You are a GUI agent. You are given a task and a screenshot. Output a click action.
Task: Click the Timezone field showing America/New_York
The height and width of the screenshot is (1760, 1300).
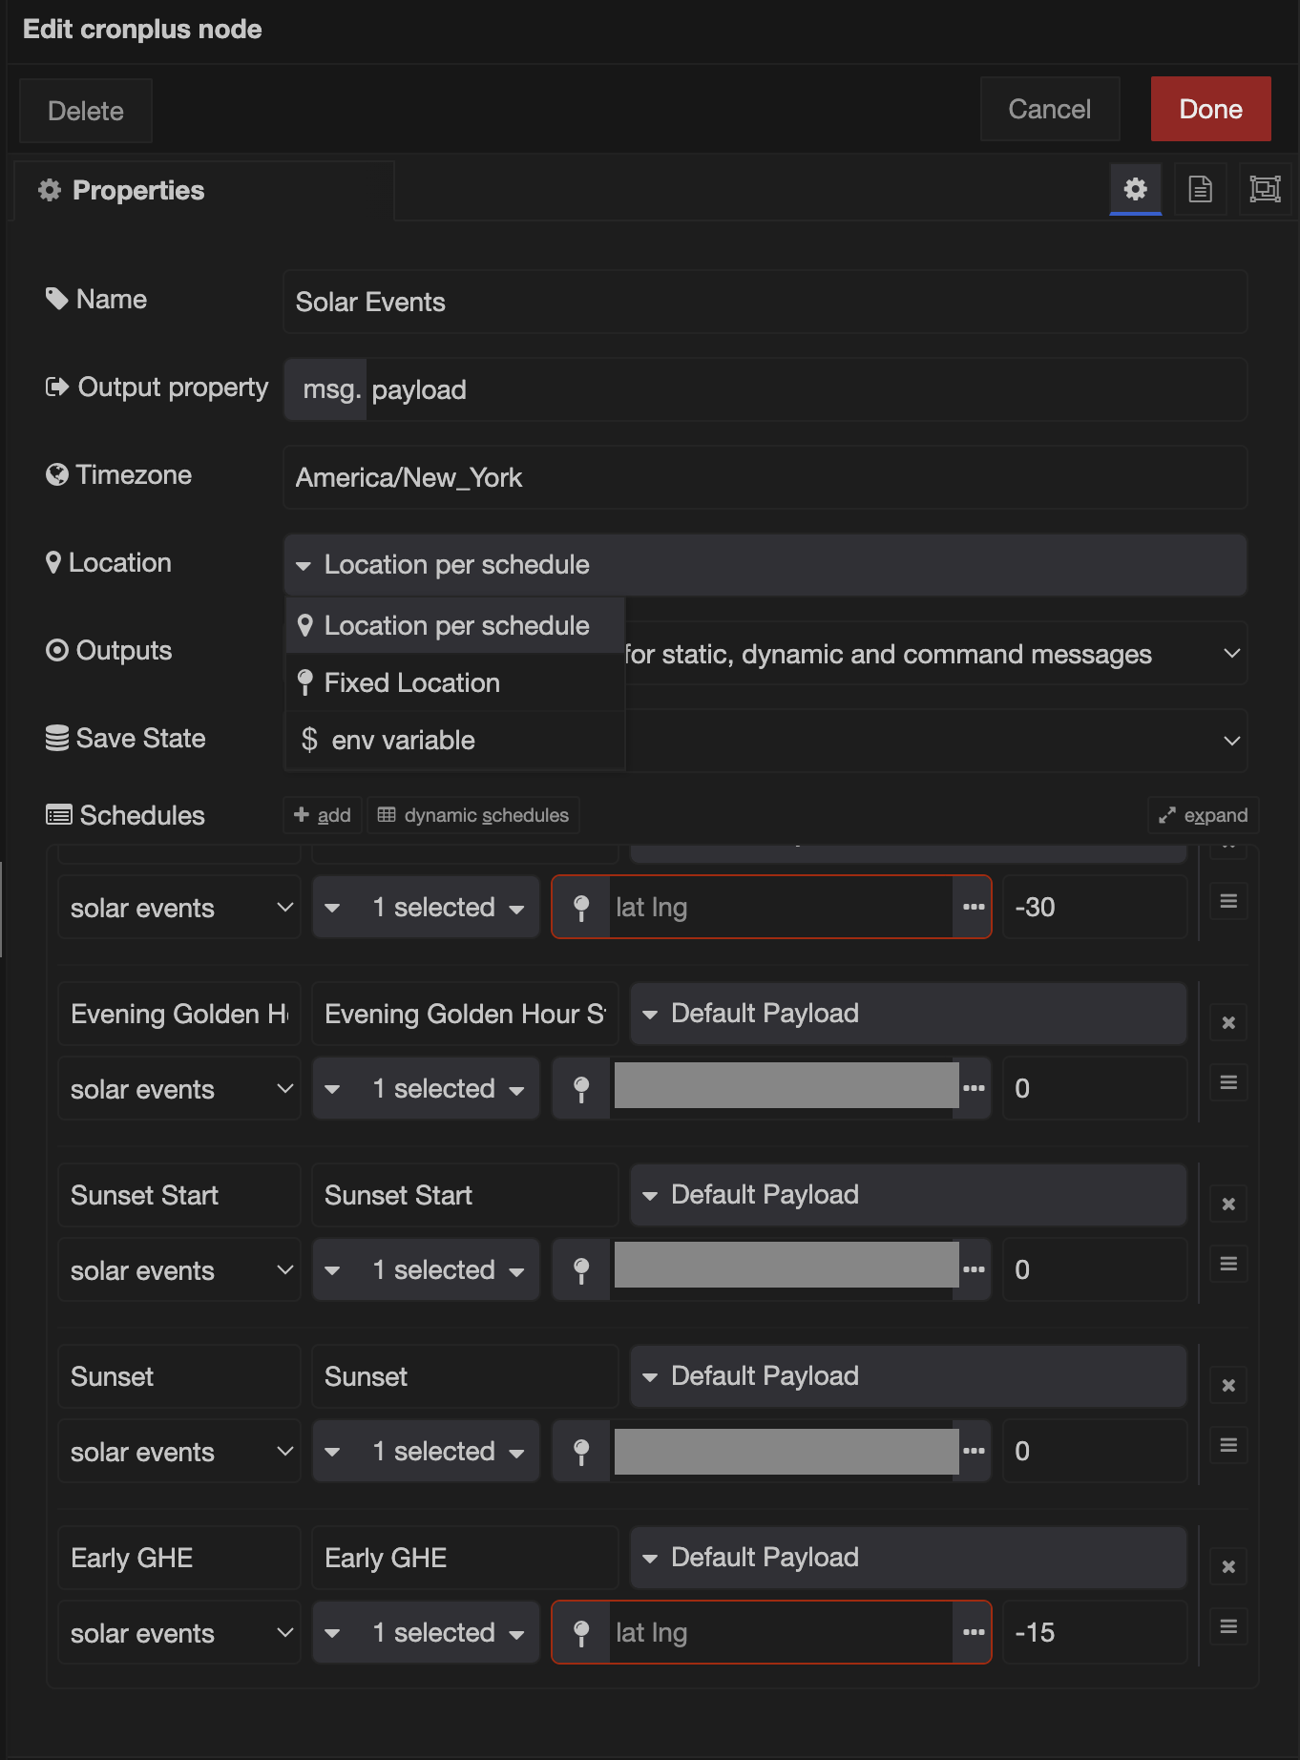point(765,477)
